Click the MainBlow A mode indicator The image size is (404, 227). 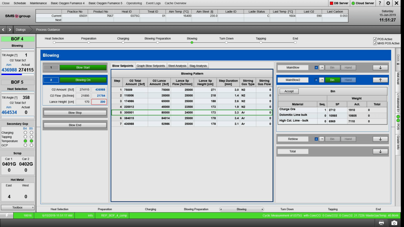click(x=316, y=68)
